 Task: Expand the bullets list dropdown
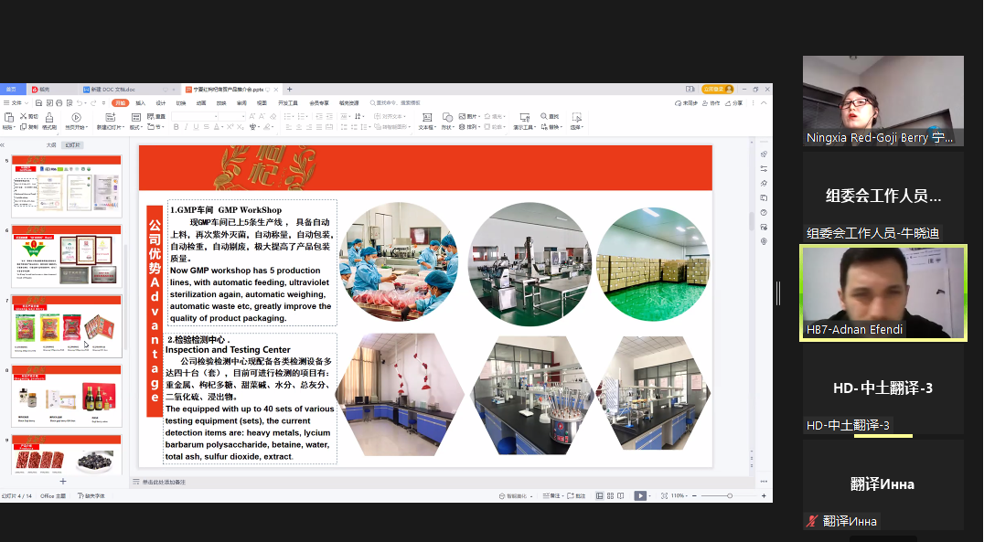pyautogui.click(x=293, y=117)
